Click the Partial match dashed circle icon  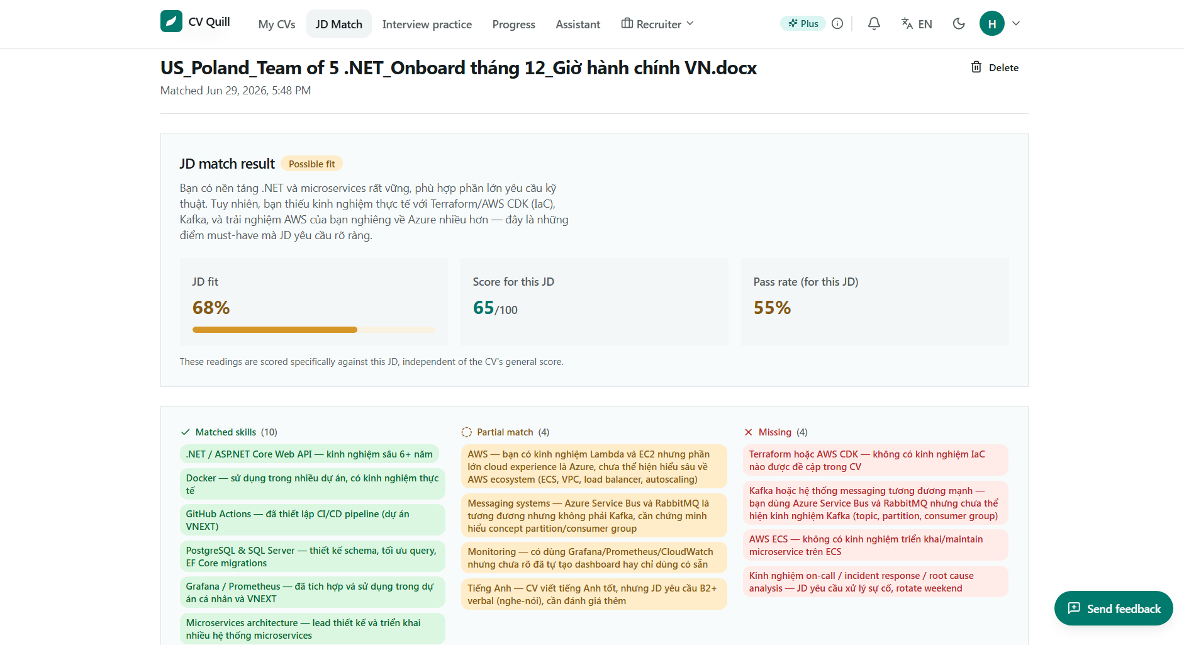pyautogui.click(x=467, y=432)
